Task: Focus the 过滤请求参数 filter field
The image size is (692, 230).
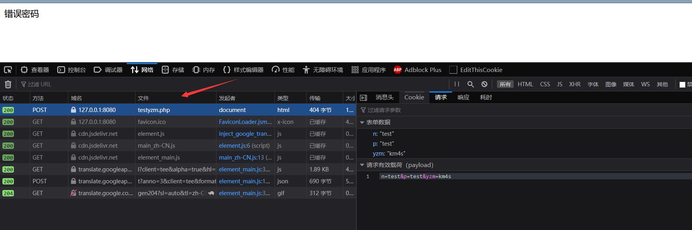Action: 524,110
